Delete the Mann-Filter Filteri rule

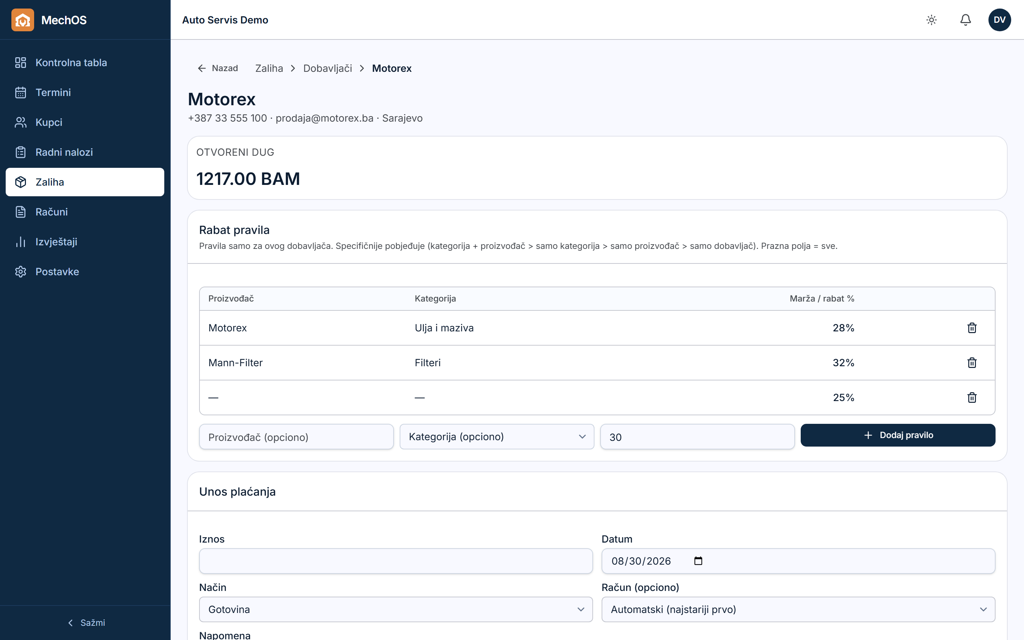972,363
